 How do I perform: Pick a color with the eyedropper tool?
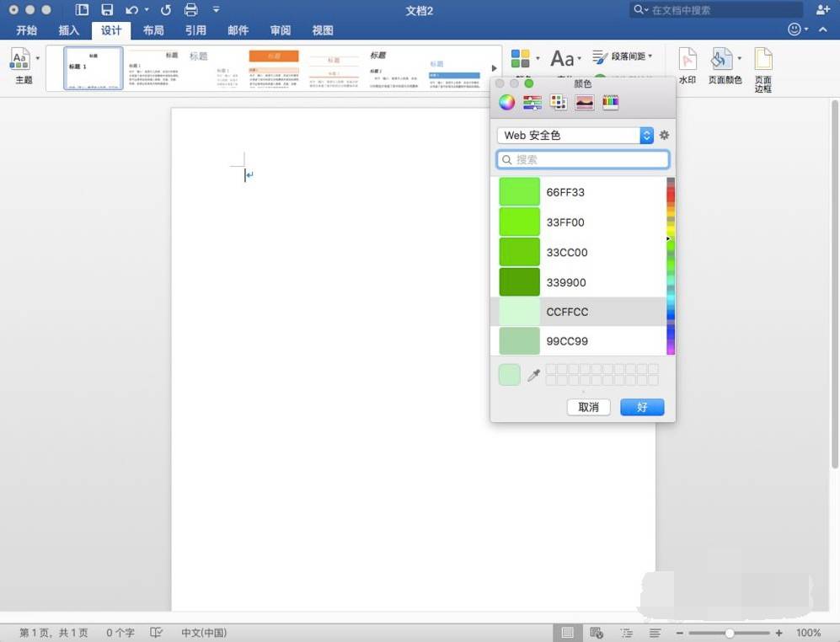click(533, 376)
